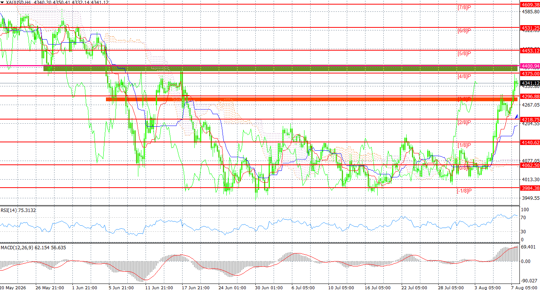Click the 4140.62 red price label
Image resolution: width=540 pixels, height=290 pixels.
click(530, 142)
